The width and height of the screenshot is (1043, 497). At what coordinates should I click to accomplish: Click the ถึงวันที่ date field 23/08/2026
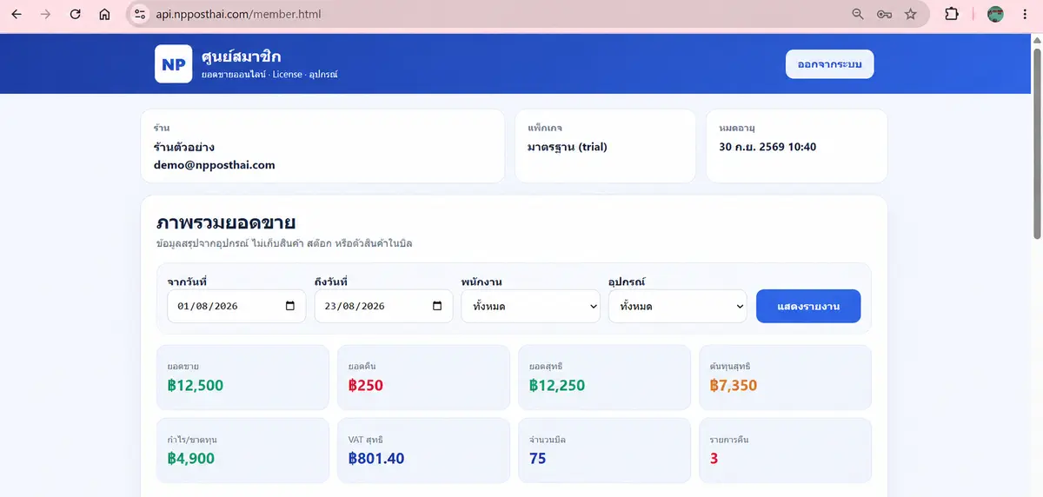[x=383, y=306]
